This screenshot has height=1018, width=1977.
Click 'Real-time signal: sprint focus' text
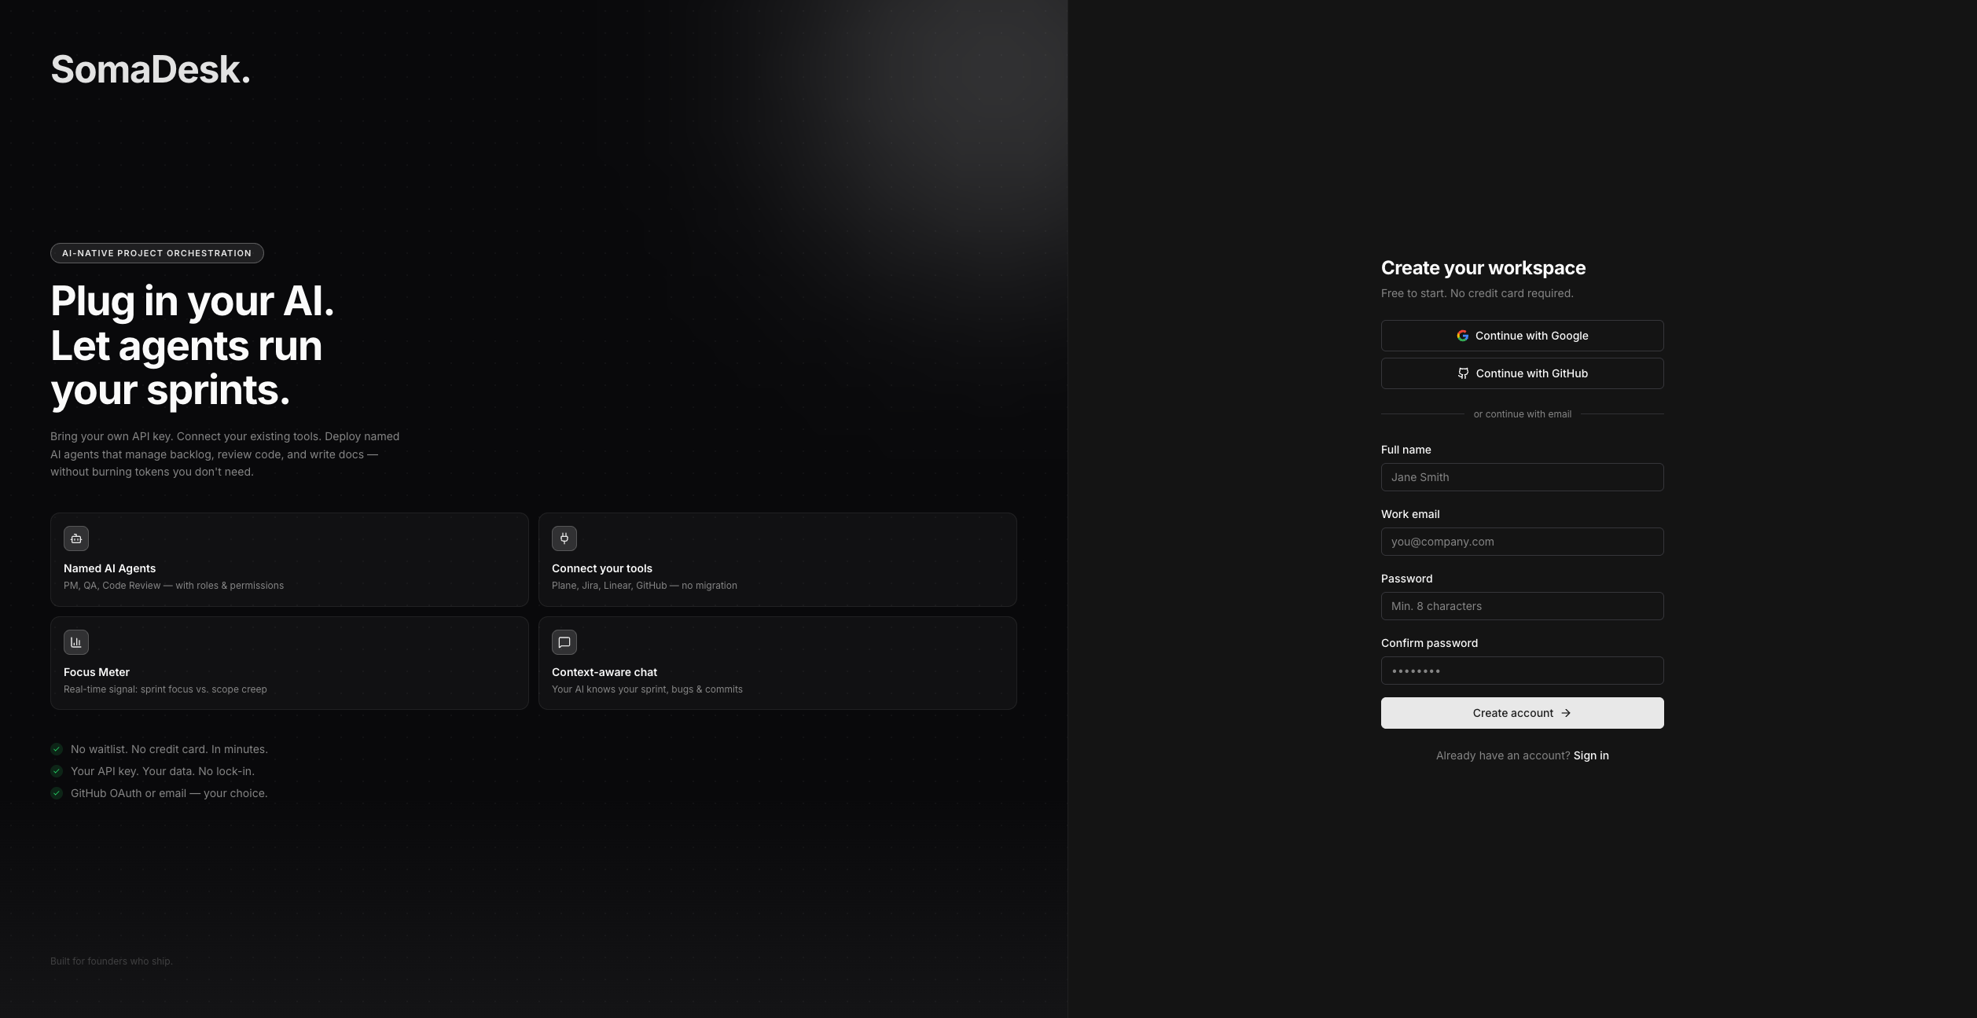[x=165, y=689]
